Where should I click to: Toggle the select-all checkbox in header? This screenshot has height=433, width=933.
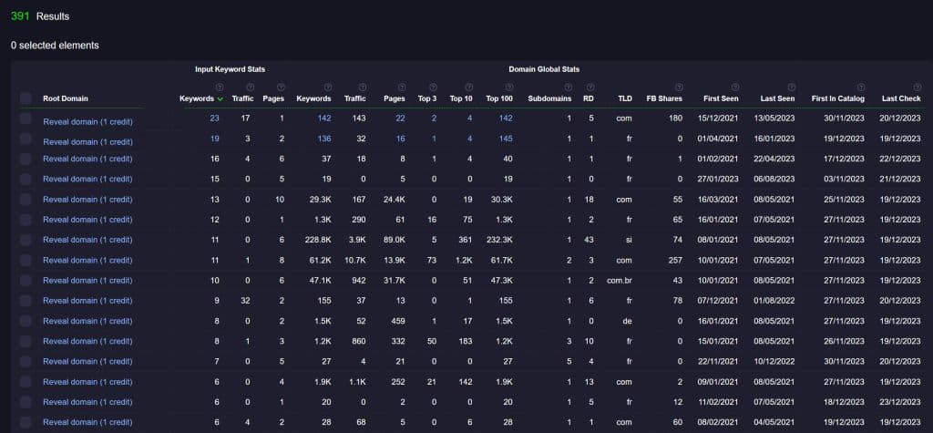click(x=26, y=98)
